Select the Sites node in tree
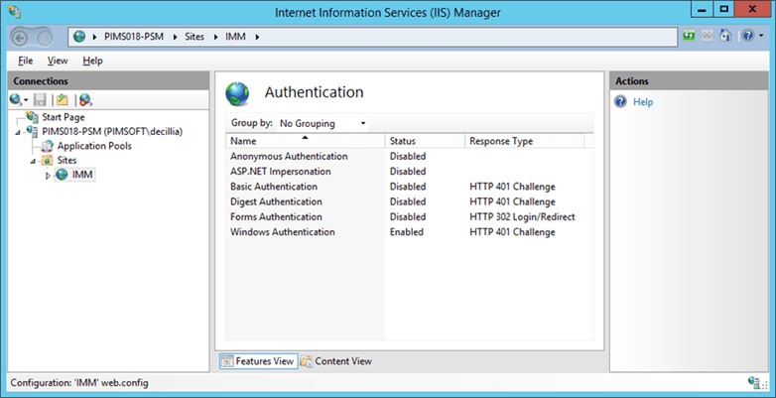Screen dimensions: 776x398 pyautogui.click(x=66, y=161)
